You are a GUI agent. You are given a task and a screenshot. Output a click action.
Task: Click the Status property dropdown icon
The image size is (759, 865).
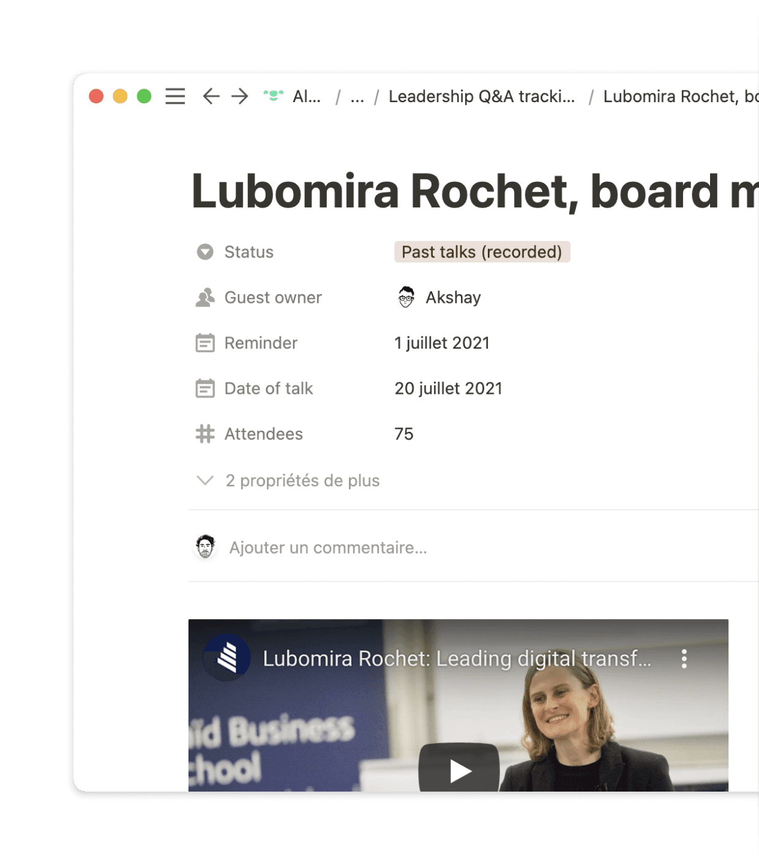tap(205, 252)
